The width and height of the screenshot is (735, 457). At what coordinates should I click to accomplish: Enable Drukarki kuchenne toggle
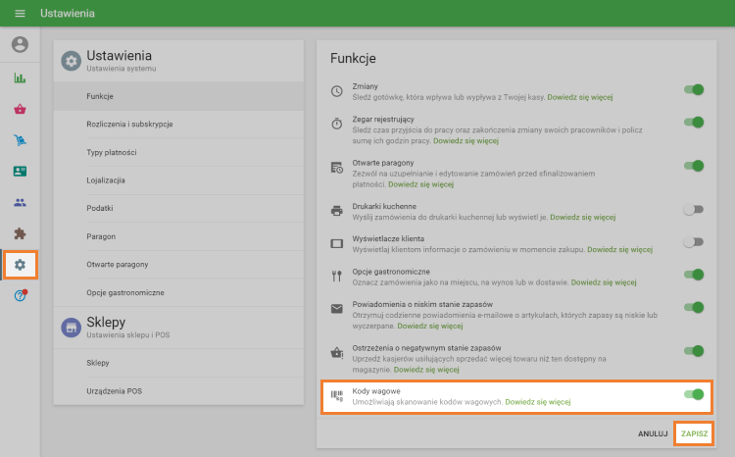694,209
